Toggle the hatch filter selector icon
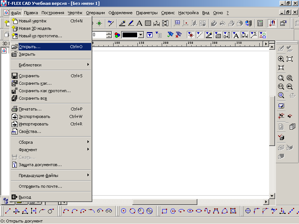Image resolution: width=299 pixels, height=224 pixels. pyautogui.click(x=218, y=35)
